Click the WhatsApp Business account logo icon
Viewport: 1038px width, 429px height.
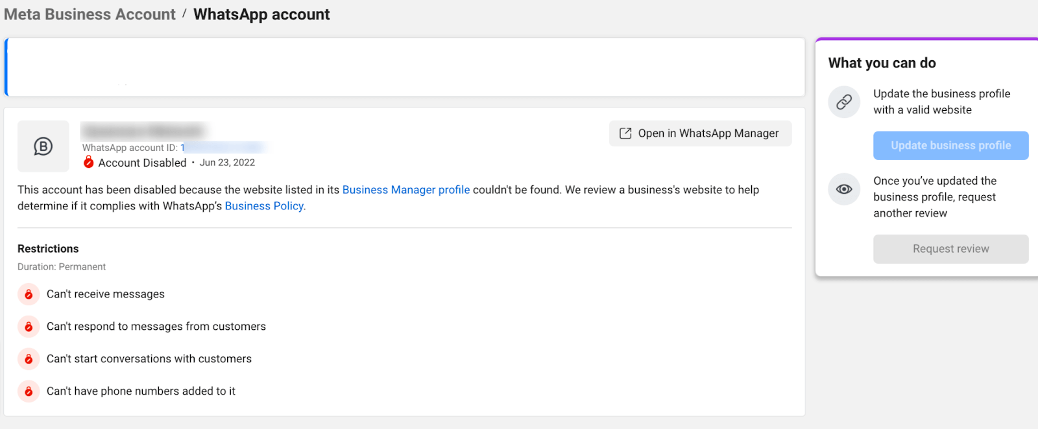43,146
